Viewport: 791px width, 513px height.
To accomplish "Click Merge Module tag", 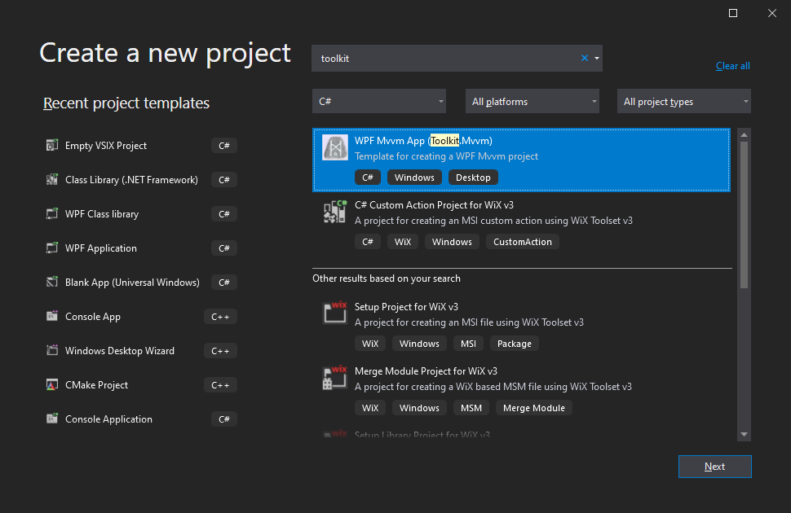I will pos(534,408).
